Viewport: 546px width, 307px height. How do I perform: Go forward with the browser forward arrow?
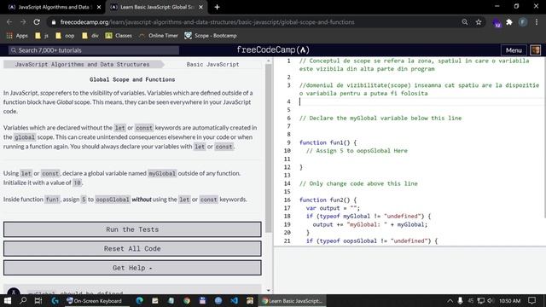(x=23, y=22)
